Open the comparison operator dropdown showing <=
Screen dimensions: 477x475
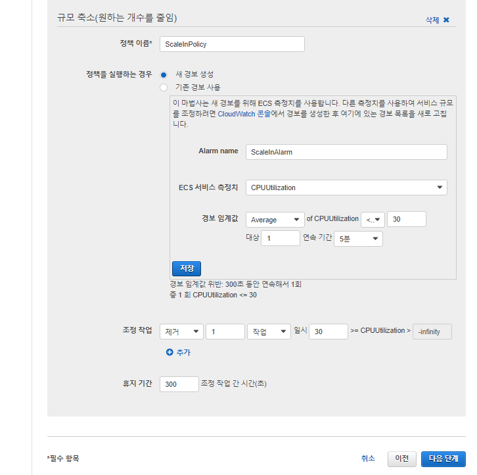(373, 219)
